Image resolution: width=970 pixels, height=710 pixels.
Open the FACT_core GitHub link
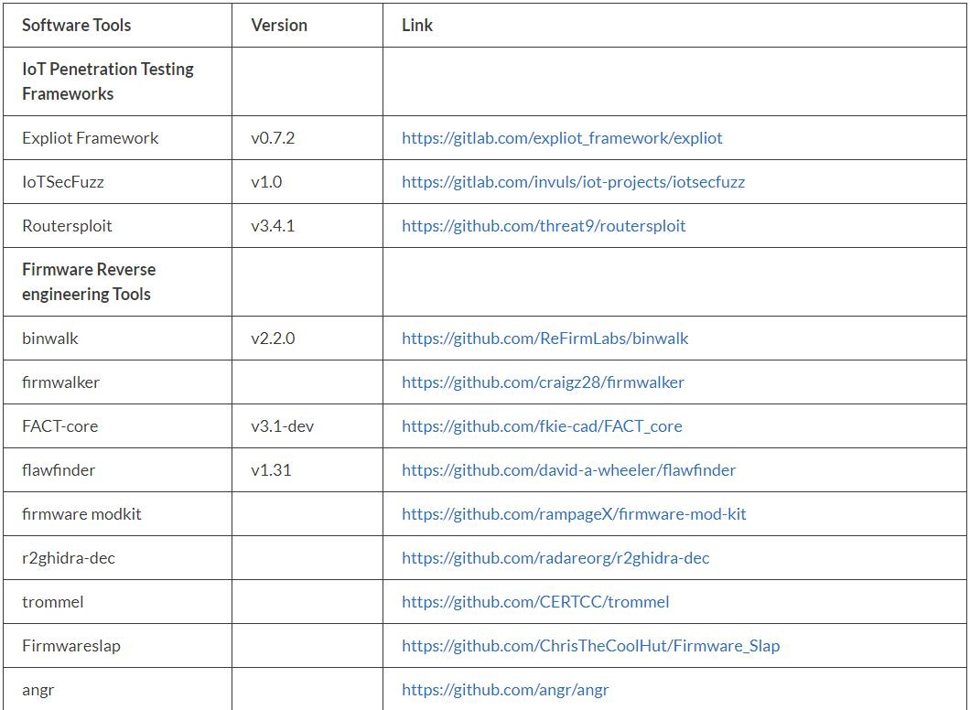[x=542, y=426]
